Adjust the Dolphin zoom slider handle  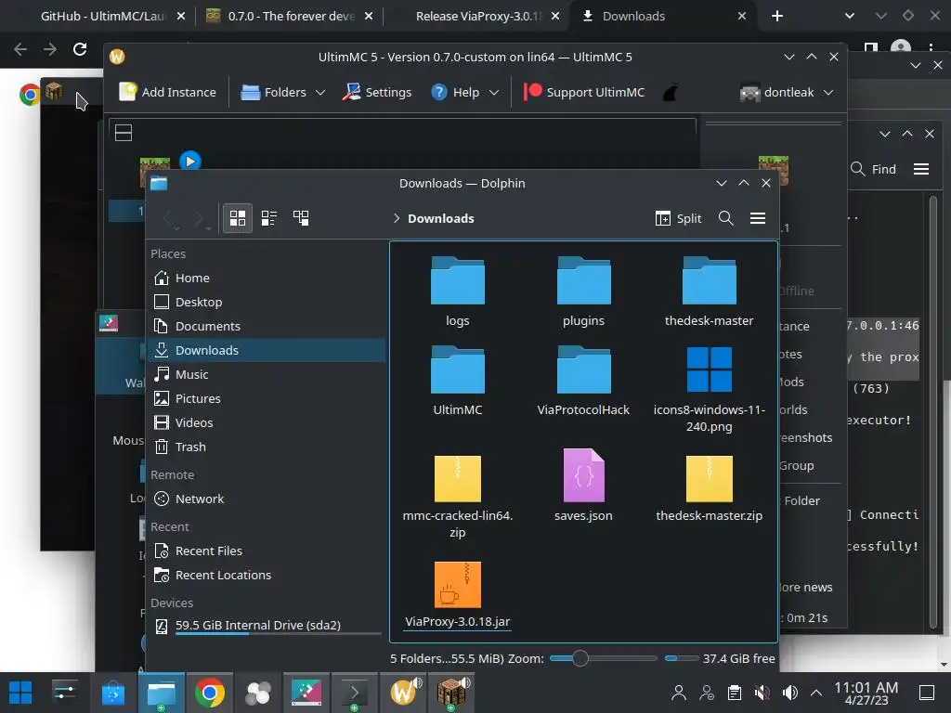[580, 658]
